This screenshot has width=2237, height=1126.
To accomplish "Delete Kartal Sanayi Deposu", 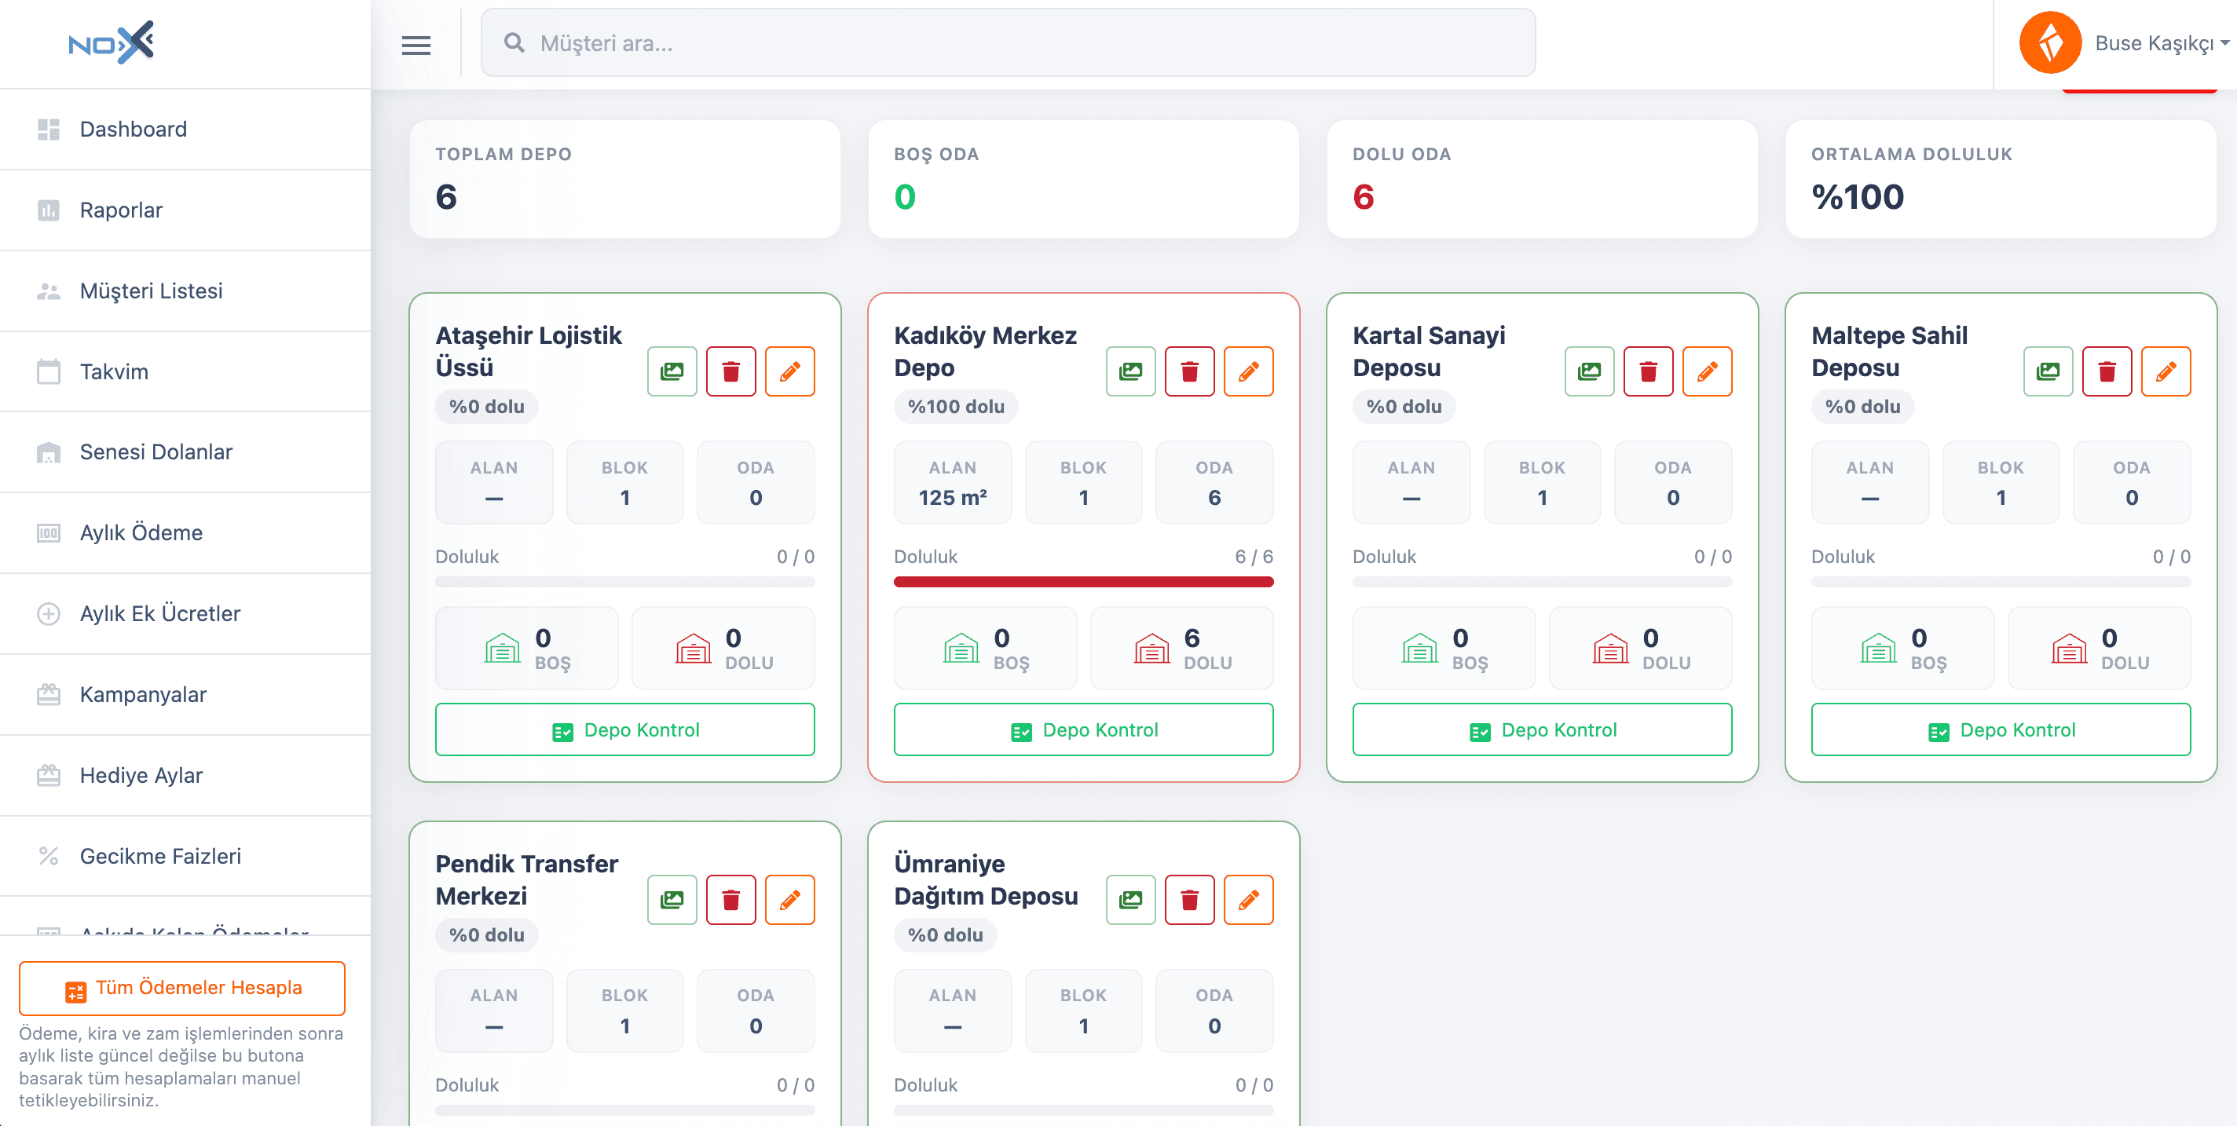I will tap(1648, 371).
